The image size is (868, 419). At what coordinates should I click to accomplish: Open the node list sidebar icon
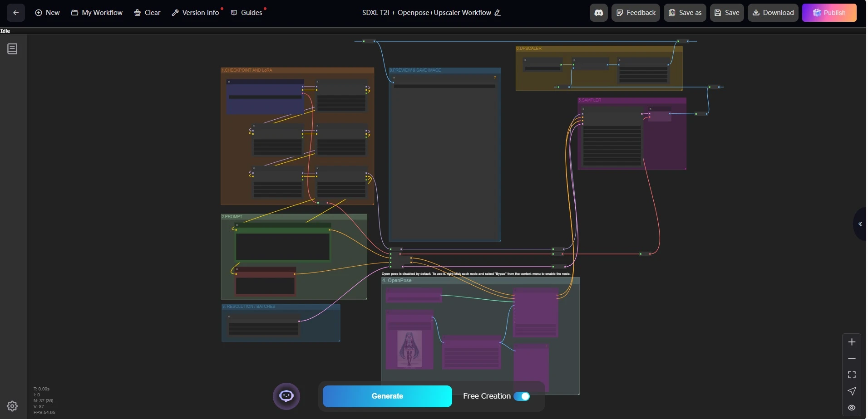click(x=12, y=49)
